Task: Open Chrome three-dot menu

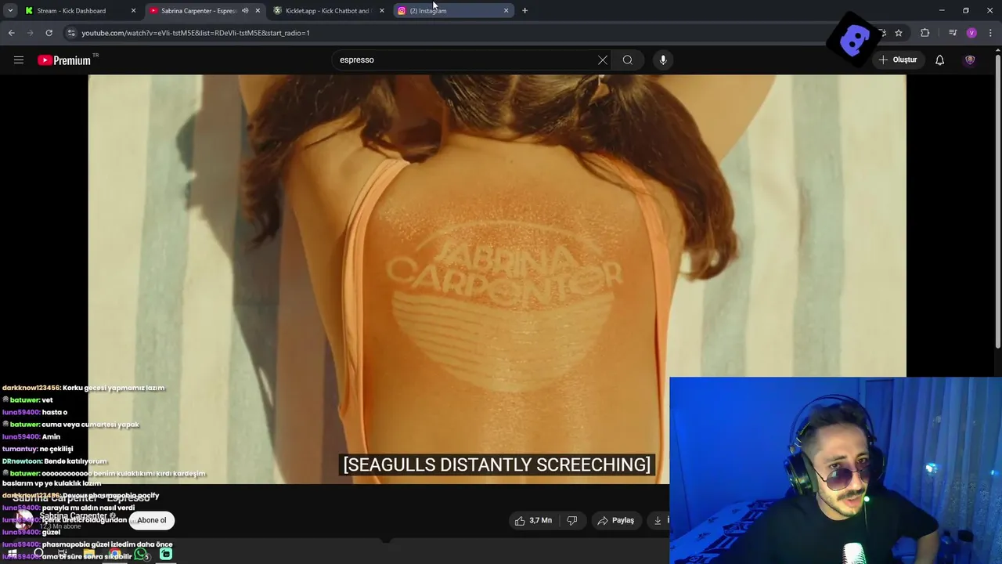Action: (990, 33)
